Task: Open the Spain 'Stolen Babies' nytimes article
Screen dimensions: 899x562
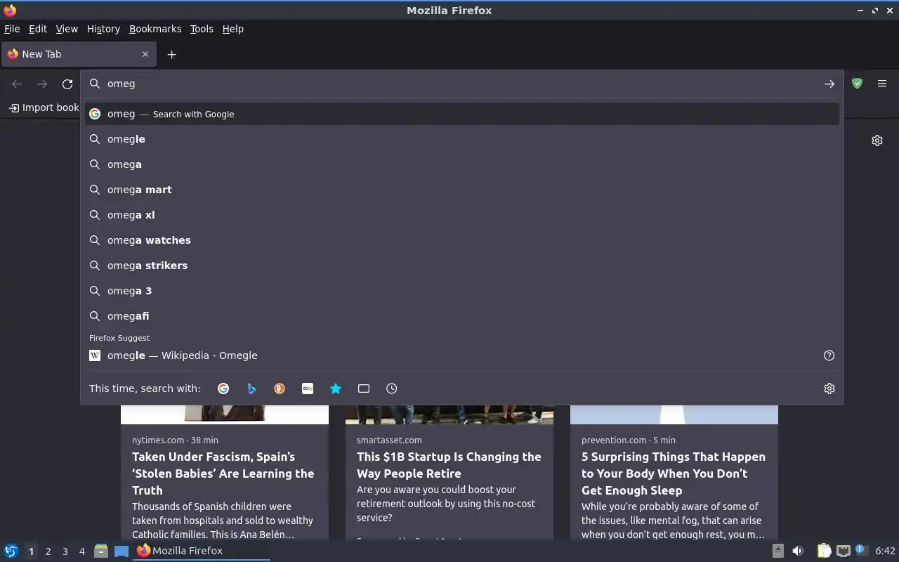Action: (x=223, y=473)
